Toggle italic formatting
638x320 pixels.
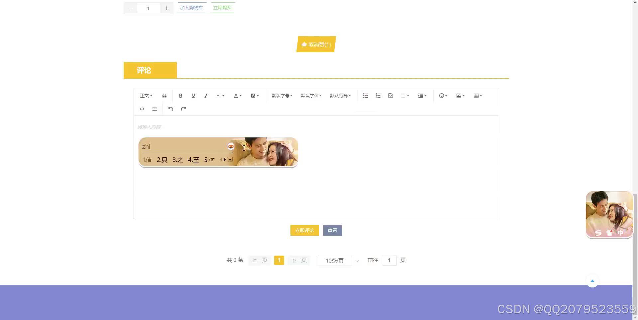(x=206, y=96)
